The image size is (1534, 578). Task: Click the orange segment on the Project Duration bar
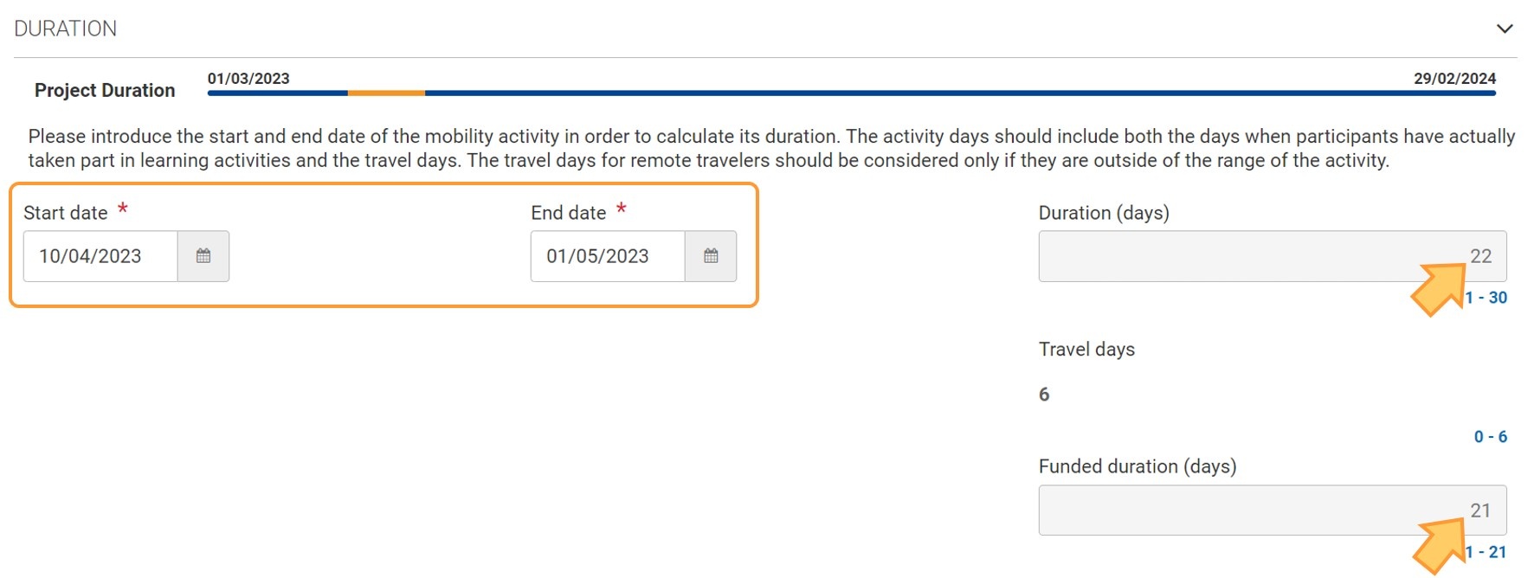[x=386, y=93]
